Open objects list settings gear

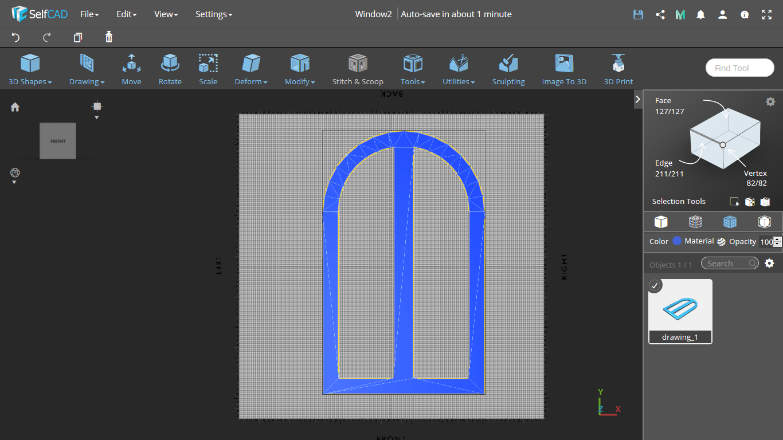[x=769, y=264]
